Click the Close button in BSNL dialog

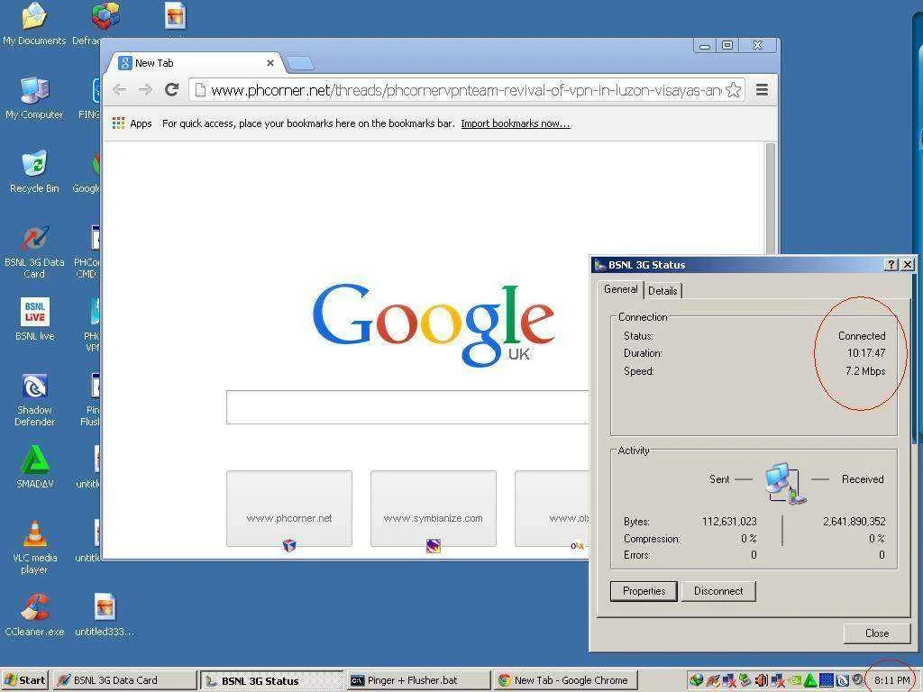[877, 633]
